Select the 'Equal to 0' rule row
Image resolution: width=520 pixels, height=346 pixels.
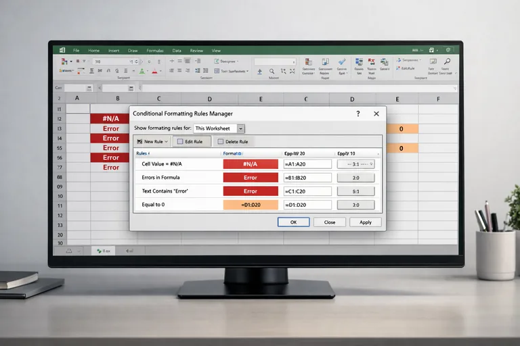pyautogui.click(x=258, y=205)
